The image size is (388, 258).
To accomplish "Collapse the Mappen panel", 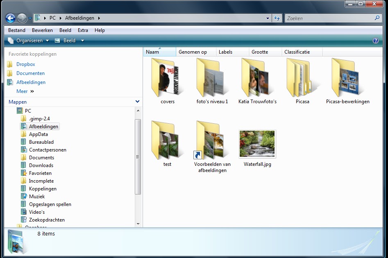I will pos(137,101).
